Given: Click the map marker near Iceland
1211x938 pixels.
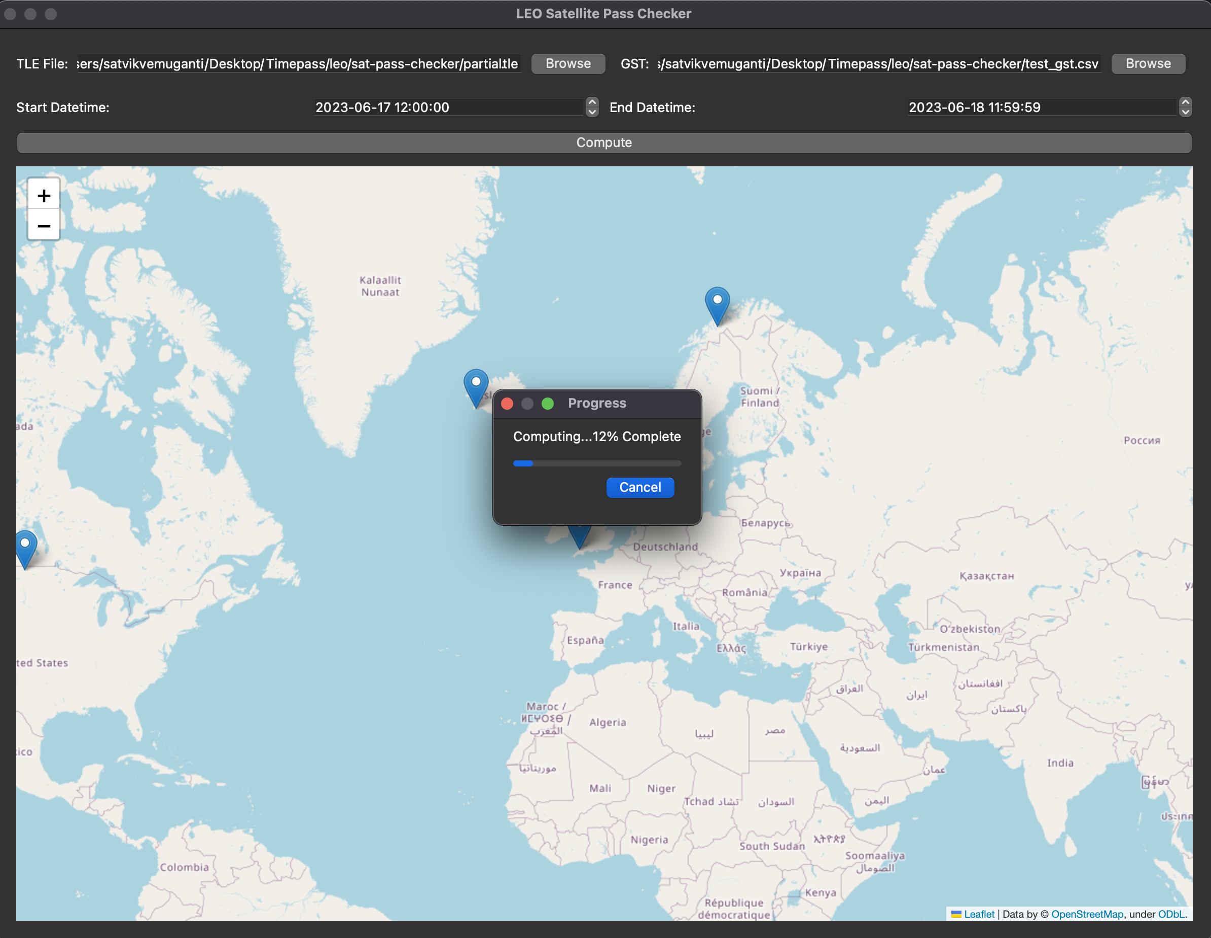Looking at the screenshot, I should click(476, 385).
